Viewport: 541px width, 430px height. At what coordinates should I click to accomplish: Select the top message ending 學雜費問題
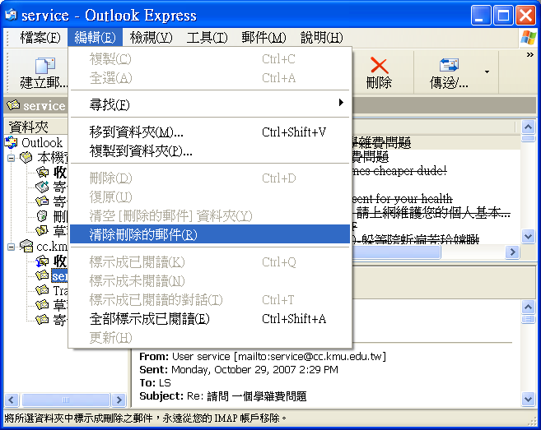381,142
